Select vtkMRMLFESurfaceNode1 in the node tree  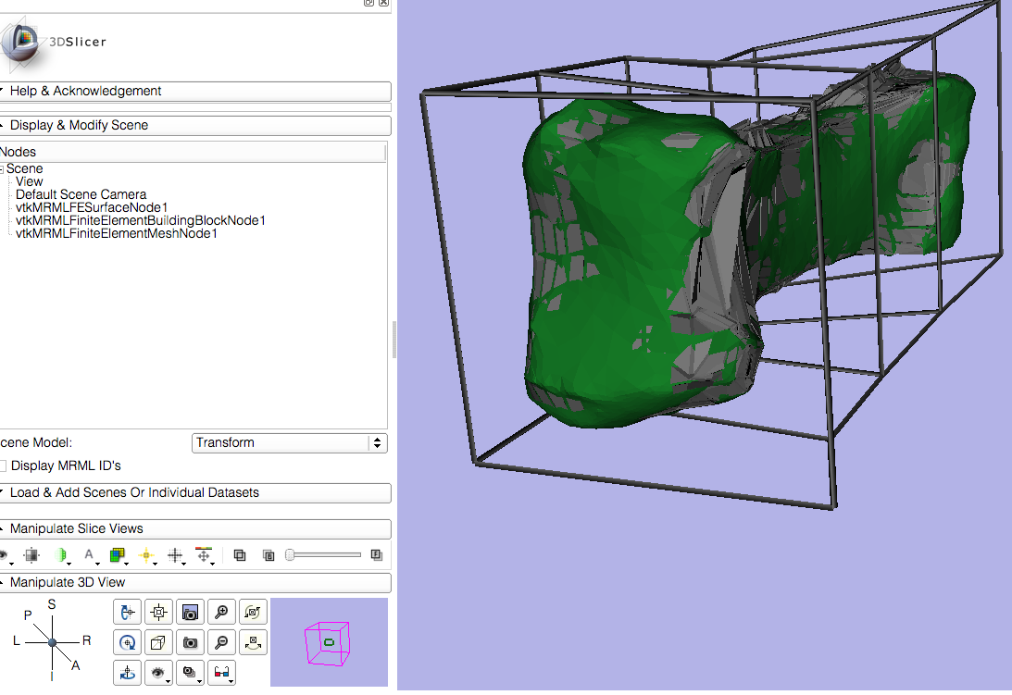click(x=92, y=207)
